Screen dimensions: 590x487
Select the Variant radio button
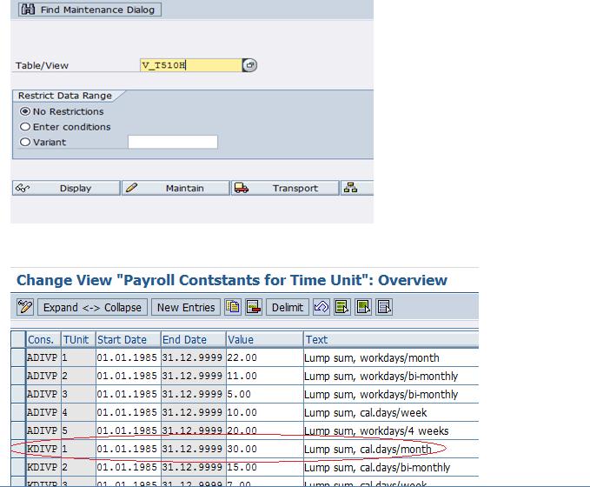[25, 142]
